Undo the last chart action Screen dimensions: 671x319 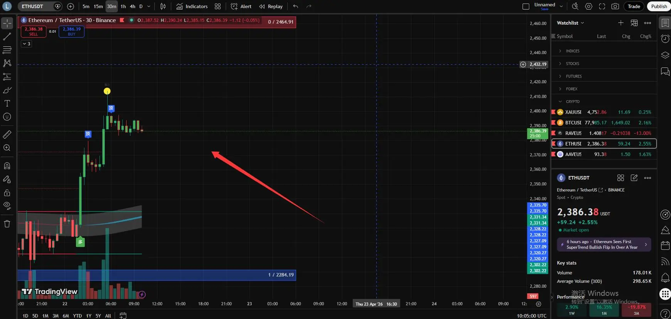coord(296,7)
